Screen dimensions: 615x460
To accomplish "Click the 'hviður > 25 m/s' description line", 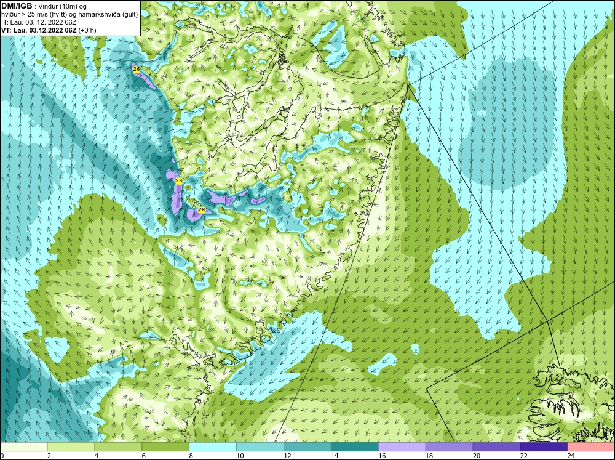I will [x=69, y=14].
